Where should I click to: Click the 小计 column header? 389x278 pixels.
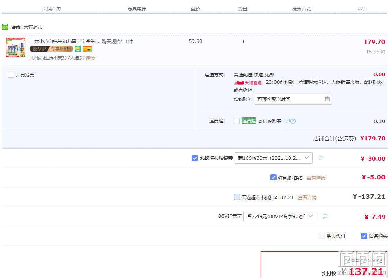[x=362, y=9]
